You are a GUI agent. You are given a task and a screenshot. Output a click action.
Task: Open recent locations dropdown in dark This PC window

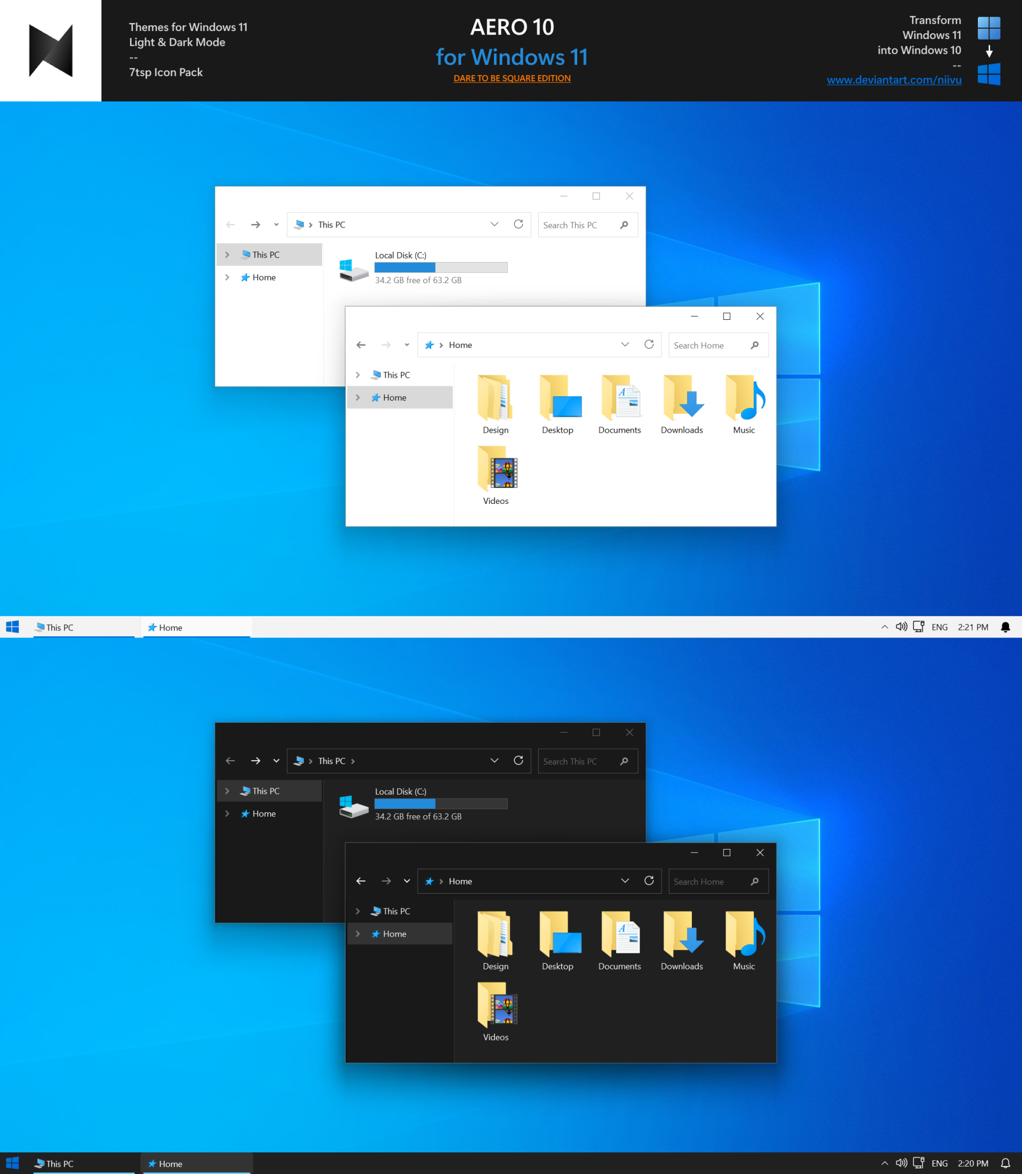[276, 761]
